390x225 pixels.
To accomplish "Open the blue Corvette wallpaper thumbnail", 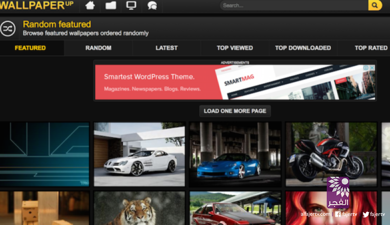I will (x=235, y=154).
